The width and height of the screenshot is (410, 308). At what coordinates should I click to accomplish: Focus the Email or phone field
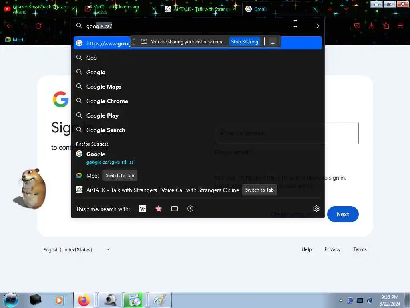(287, 133)
